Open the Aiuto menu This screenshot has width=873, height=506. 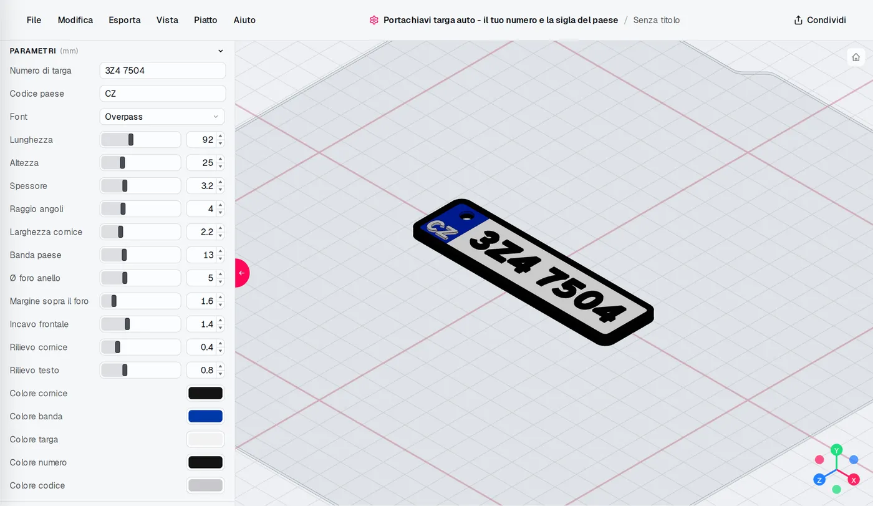pos(244,20)
